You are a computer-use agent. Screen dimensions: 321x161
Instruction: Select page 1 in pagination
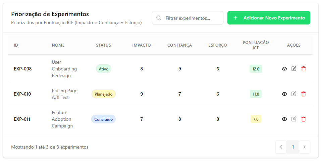[x=293, y=147]
